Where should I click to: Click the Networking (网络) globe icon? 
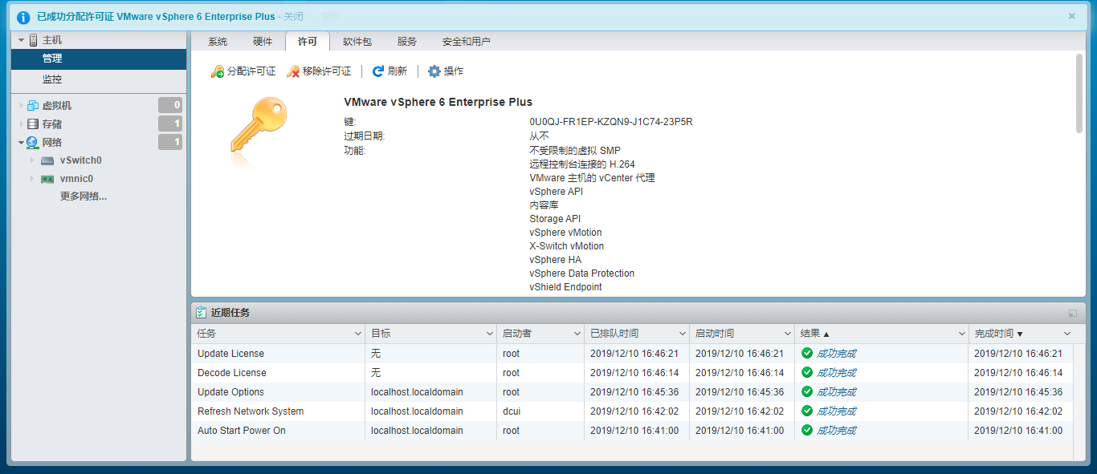coord(33,143)
